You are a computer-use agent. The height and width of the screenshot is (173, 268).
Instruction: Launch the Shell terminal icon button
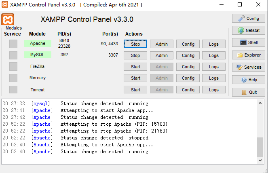248,42
